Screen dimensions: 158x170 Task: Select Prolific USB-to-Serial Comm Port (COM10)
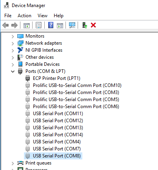(77, 85)
